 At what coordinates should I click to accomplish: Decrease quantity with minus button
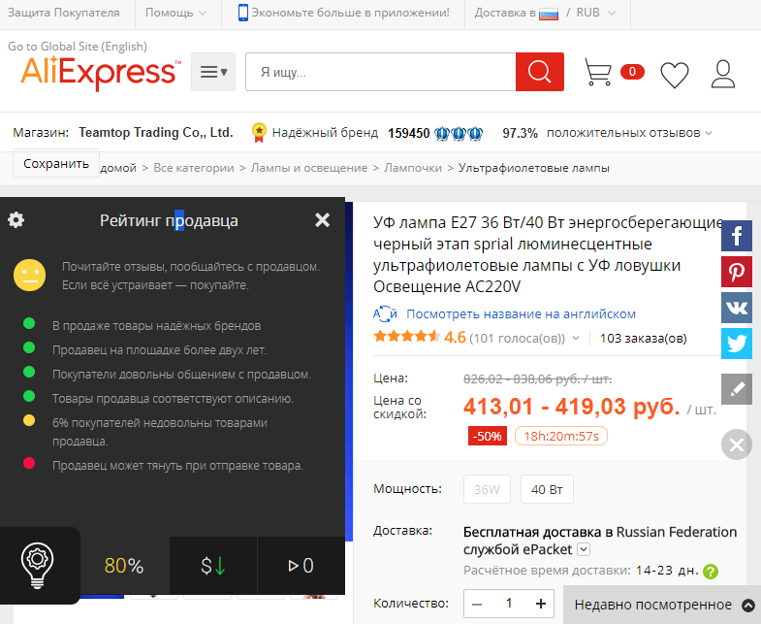(x=477, y=604)
